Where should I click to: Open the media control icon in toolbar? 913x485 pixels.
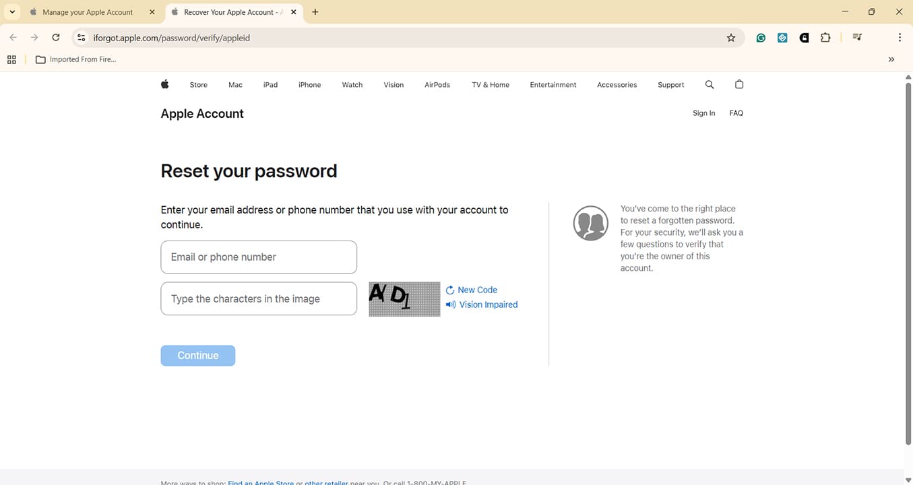(857, 38)
